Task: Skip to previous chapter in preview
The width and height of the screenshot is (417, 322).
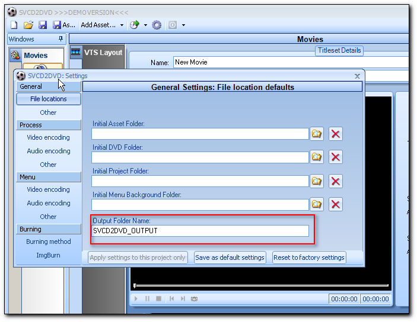Action: coord(172,299)
